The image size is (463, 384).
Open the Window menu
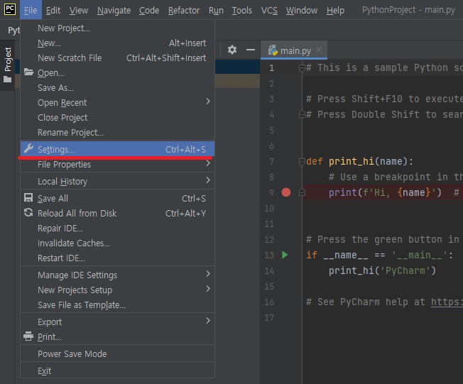302,11
